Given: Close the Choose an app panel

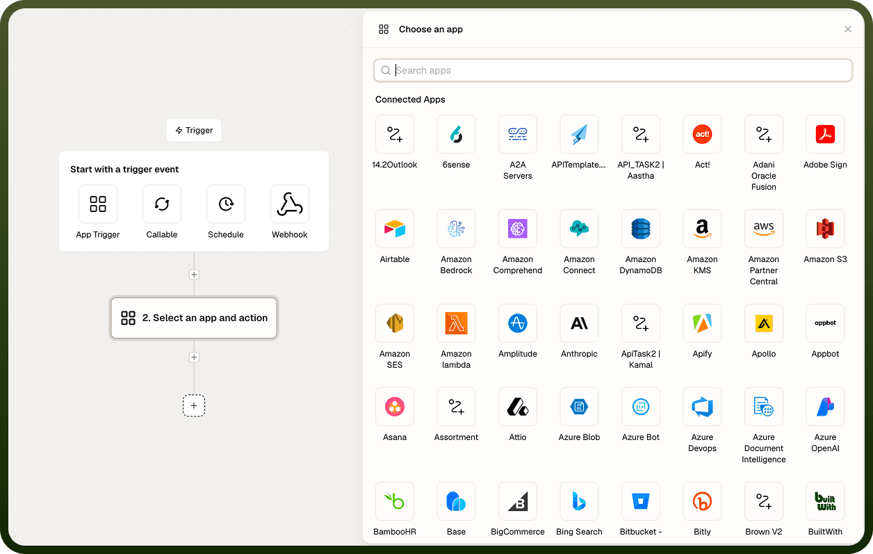Looking at the screenshot, I should [848, 29].
